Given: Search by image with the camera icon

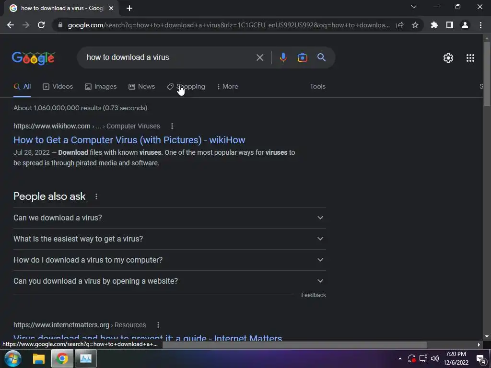Looking at the screenshot, I should click(x=302, y=57).
